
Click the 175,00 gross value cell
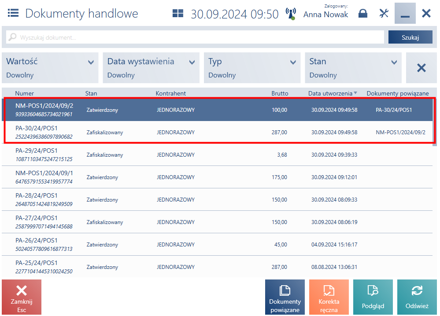tap(279, 177)
